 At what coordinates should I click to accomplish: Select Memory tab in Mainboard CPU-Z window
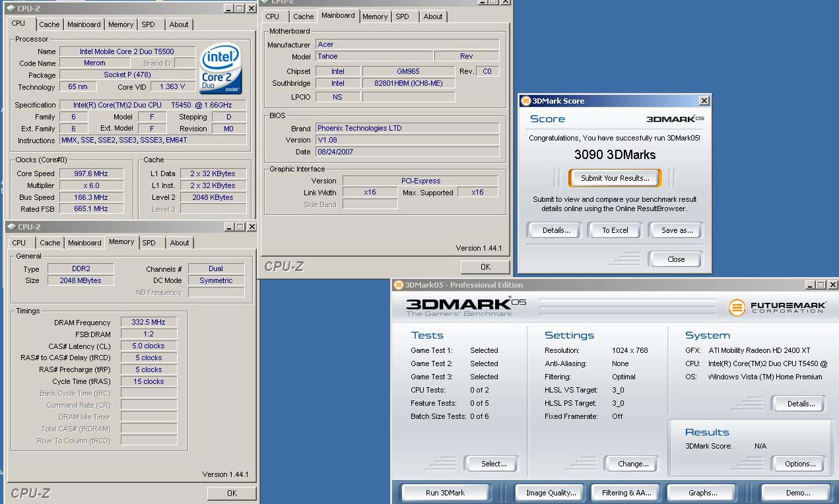[375, 16]
